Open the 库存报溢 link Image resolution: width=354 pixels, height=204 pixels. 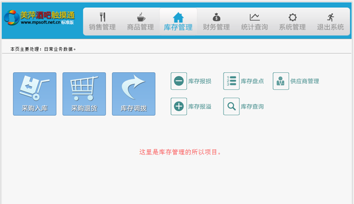point(200,106)
